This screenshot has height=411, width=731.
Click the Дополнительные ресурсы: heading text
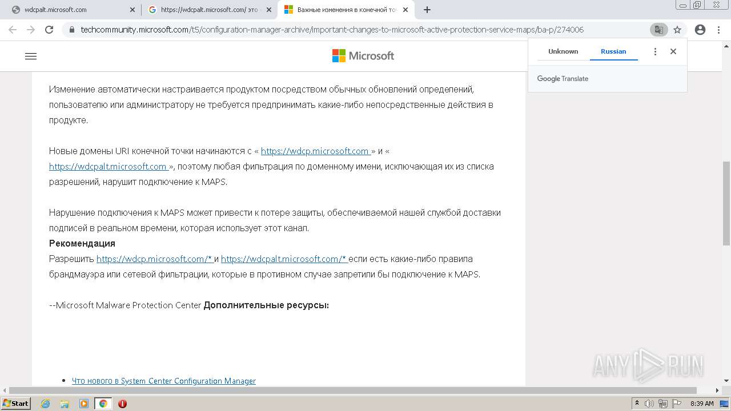pyautogui.click(x=266, y=305)
